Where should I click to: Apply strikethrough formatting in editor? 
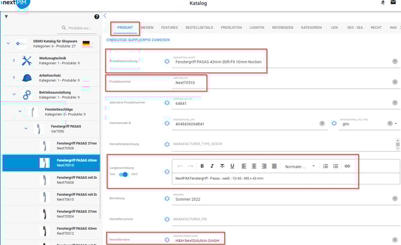pos(222,166)
